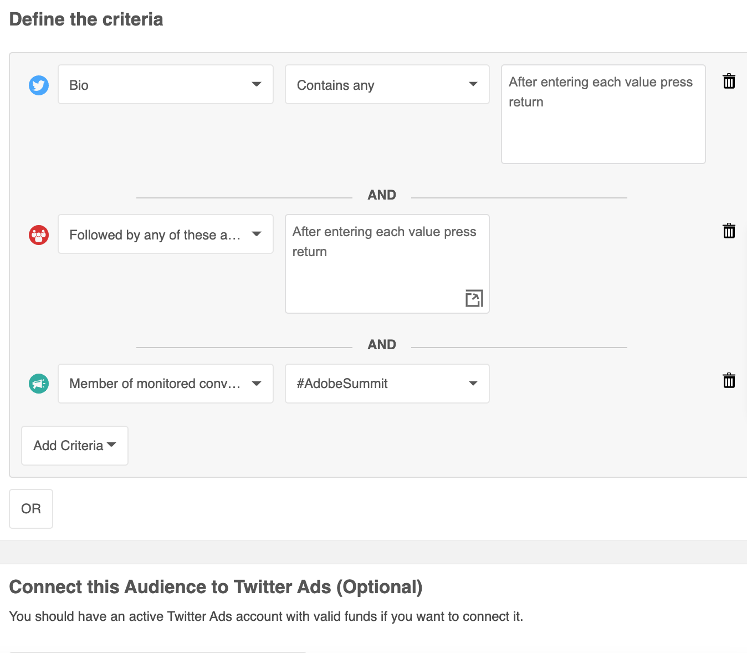
Task: Click the Add Criteria button
Action: [74, 445]
